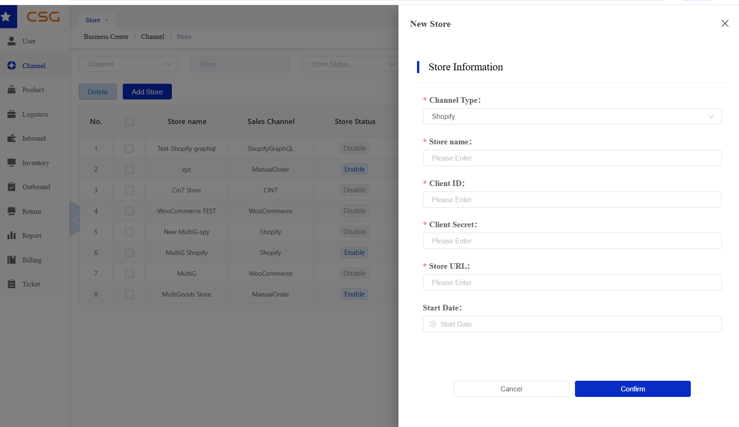Click the Product bag icon
Screen dimensions: 739x427
(12, 90)
